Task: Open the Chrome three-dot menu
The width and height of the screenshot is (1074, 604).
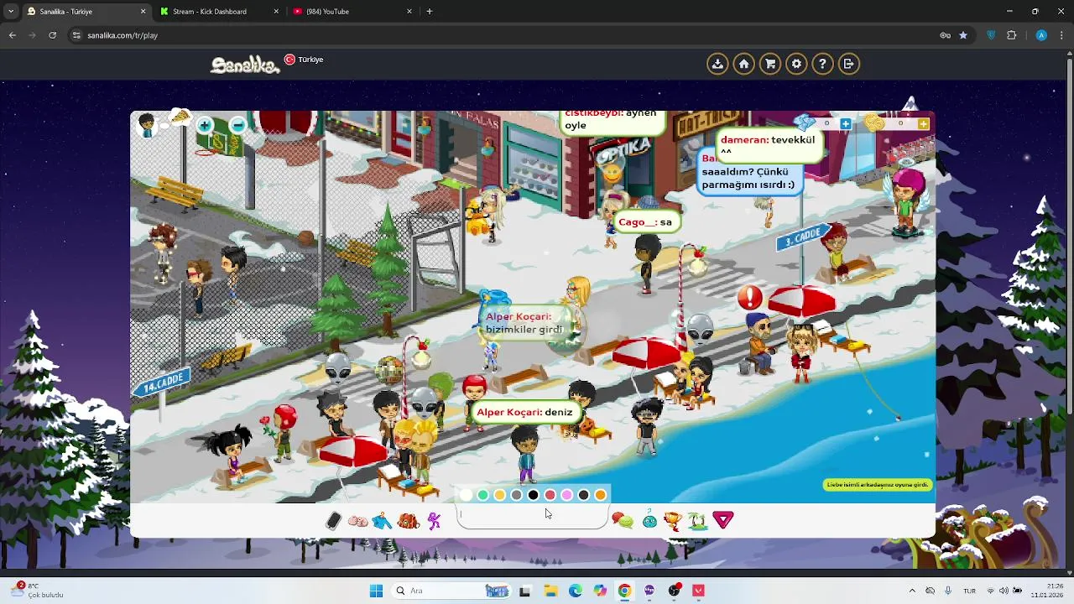Action: tap(1062, 35)
